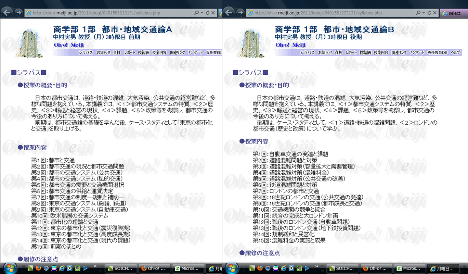The height and width of the screenshot is (274, 468).
Task: Expand hidden quick launch icons on left taskbar
Action: point(95,266)
